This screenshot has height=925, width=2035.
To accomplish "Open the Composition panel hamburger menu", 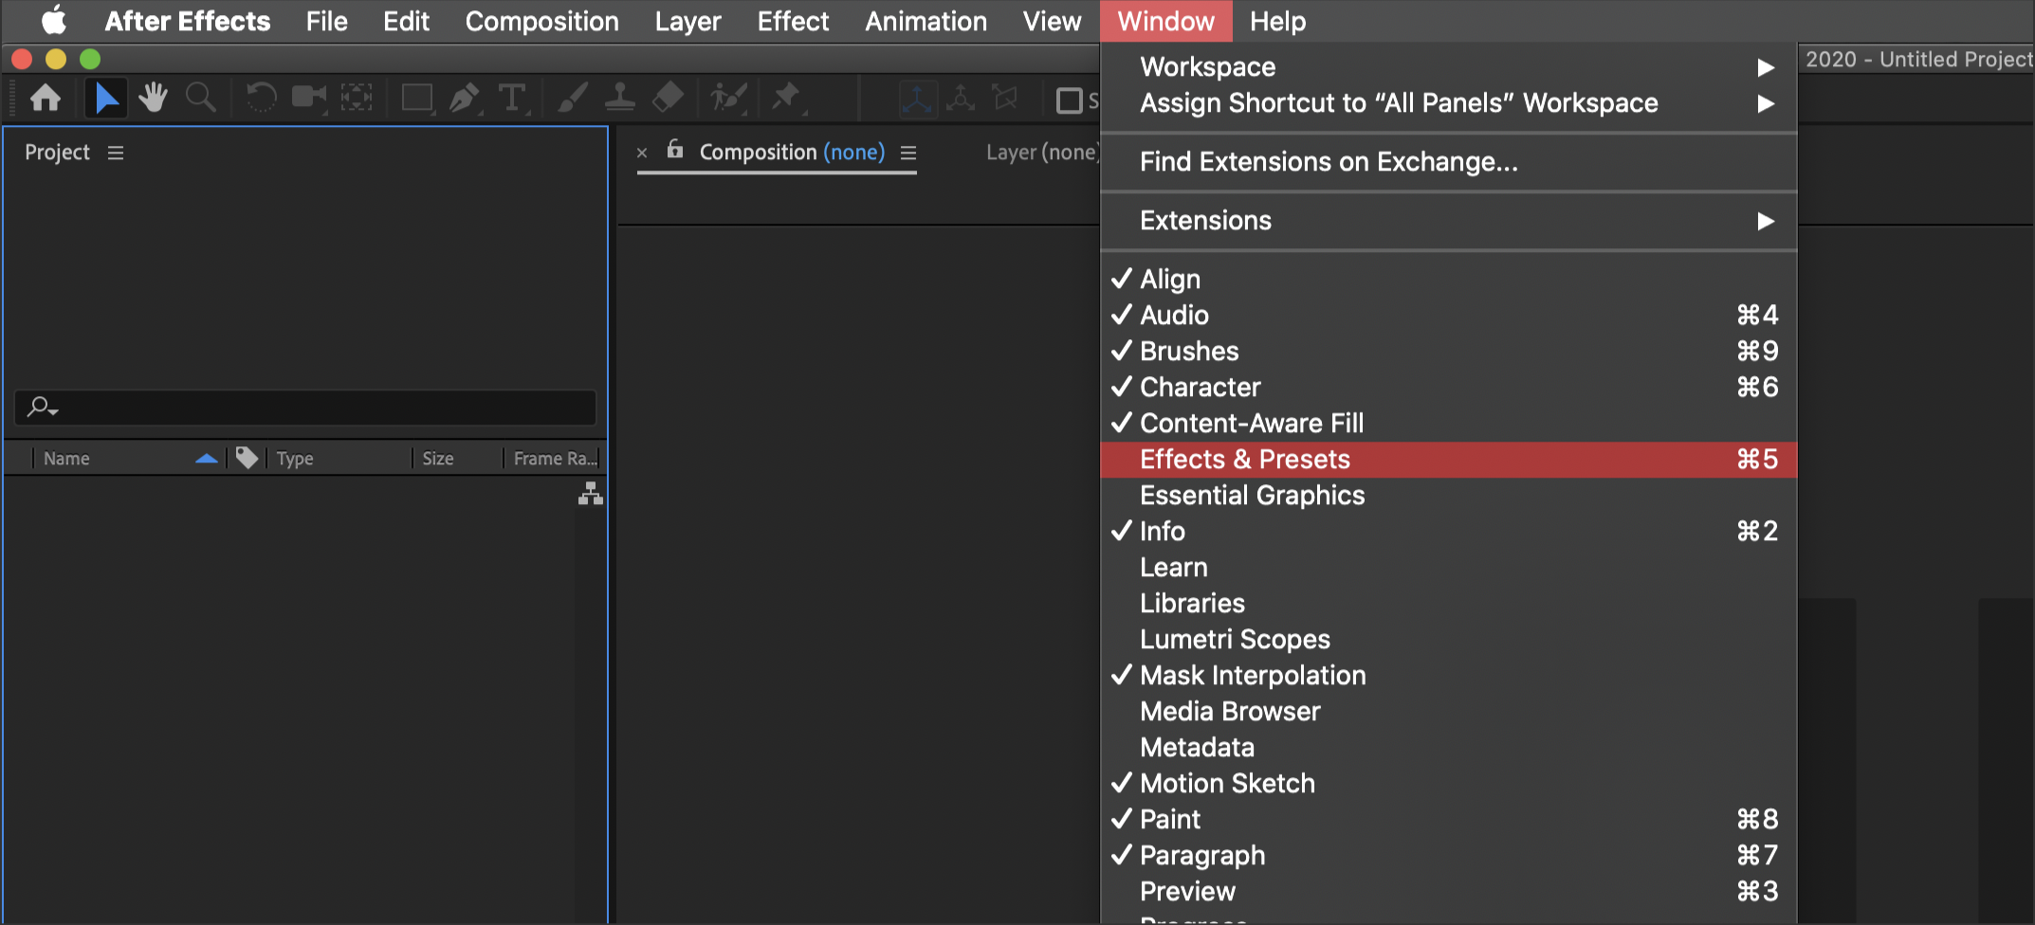I will click(x=908, y=153).
